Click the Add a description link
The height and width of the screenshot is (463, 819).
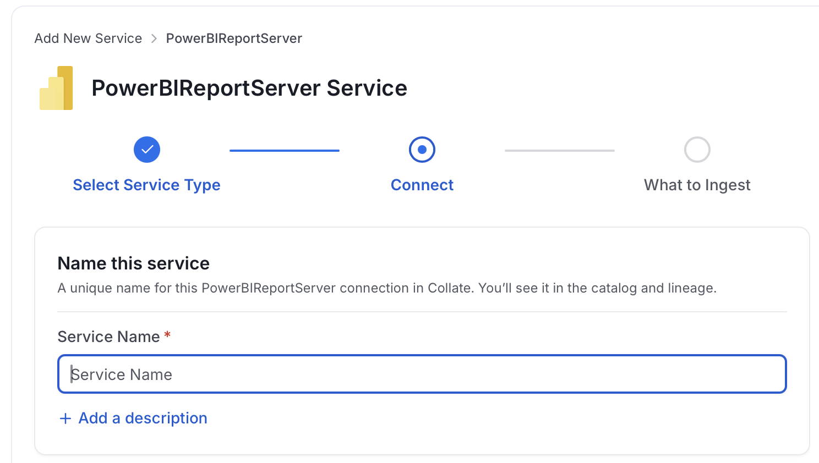[x=143, y=418]
